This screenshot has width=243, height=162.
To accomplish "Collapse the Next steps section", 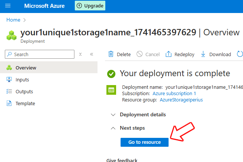I will coord(128,128).
